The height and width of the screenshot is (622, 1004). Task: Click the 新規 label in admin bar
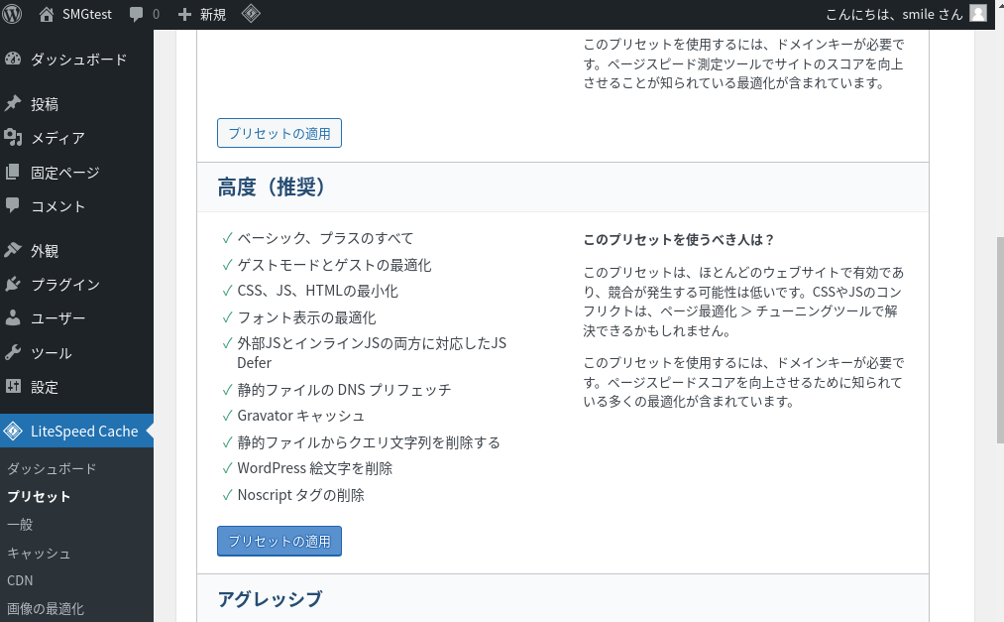point(213,14)
